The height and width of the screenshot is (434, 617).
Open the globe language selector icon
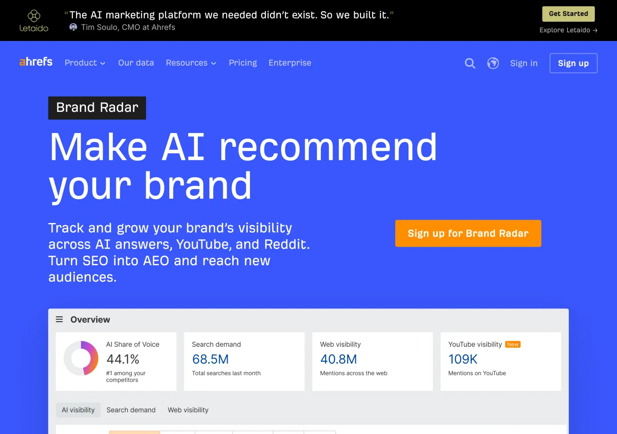493,63
